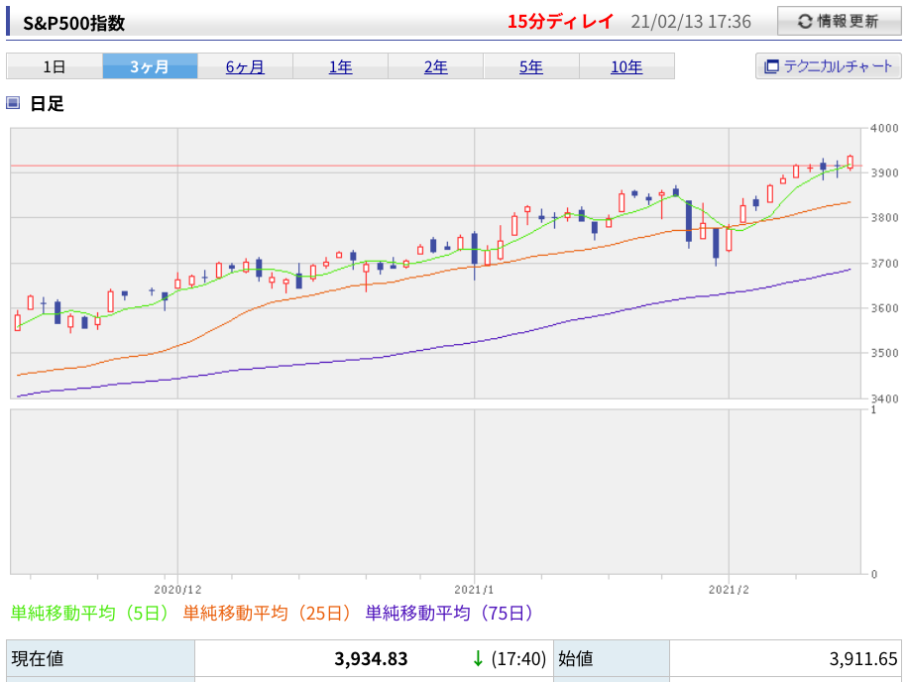Switch to the 10年 chart period

click(x=626, y=66)
